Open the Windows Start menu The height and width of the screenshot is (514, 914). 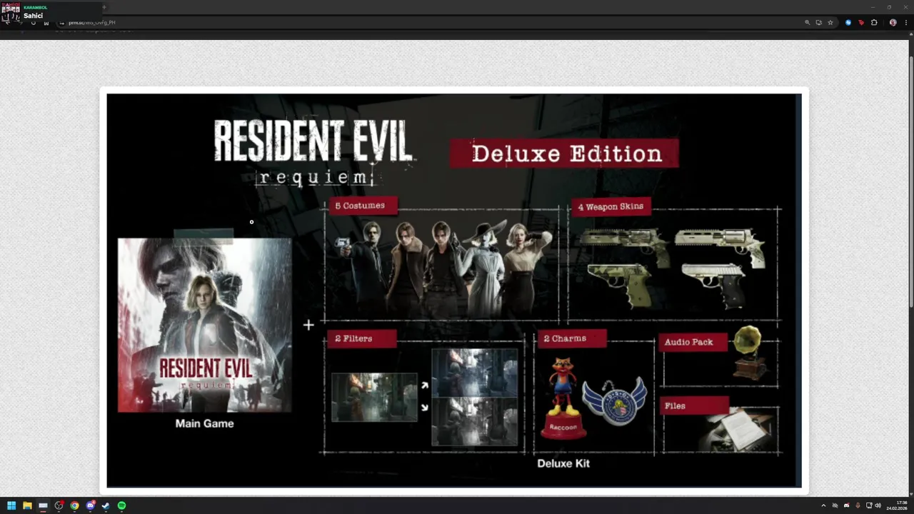tap(11, 505)
